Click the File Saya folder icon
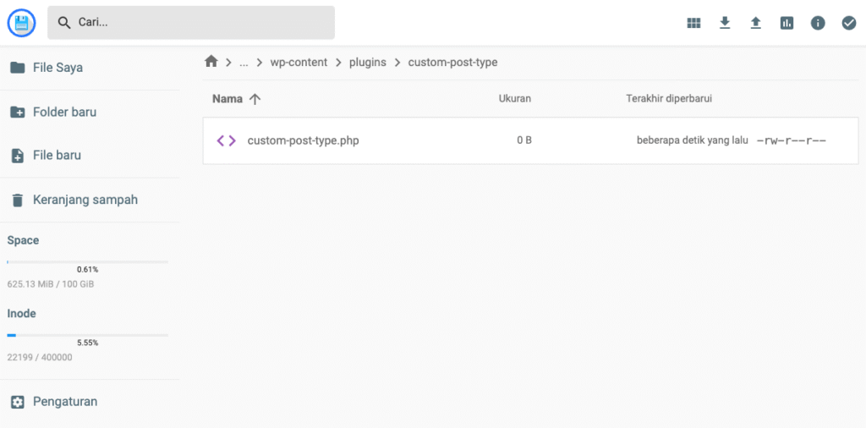Screen dimensions: 866x428 click(18, 68)
